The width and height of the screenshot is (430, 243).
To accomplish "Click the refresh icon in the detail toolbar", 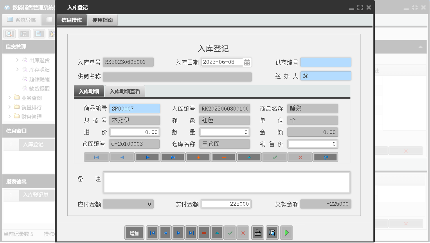I will pyautogui.click(x=325, y=157).
